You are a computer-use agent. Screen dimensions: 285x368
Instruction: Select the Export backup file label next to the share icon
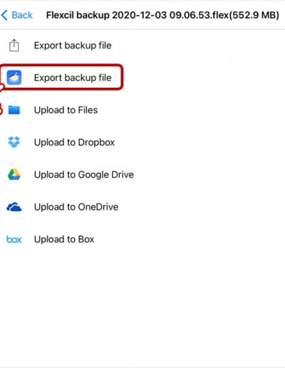pyautogui.click(x=73, y=46)
